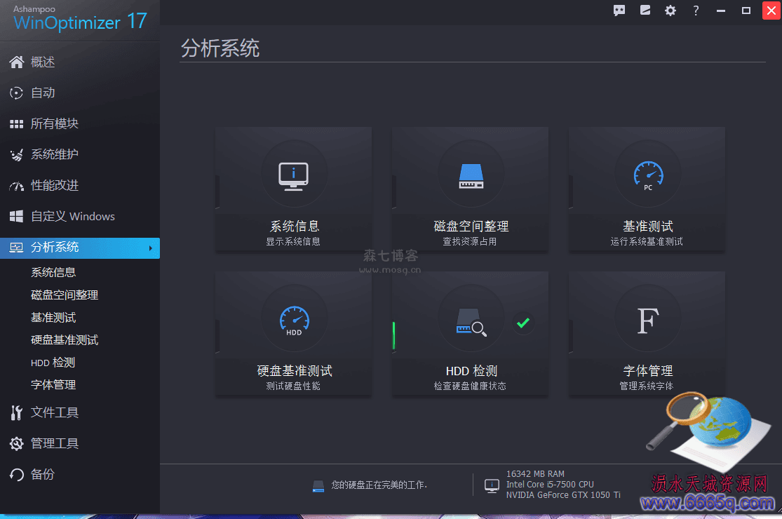The height and width of the screenshot is (519, 782).
Task: Open the 概述 overview home icon
Action: tap(16, 62)
